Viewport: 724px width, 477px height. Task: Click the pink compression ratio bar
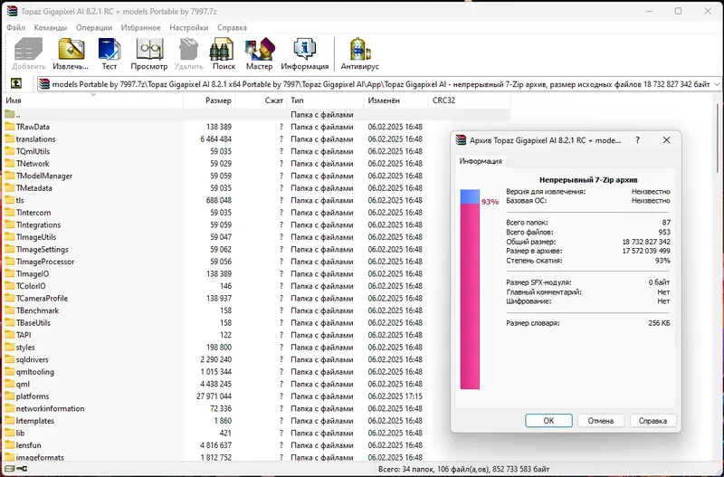coord(470,297)
